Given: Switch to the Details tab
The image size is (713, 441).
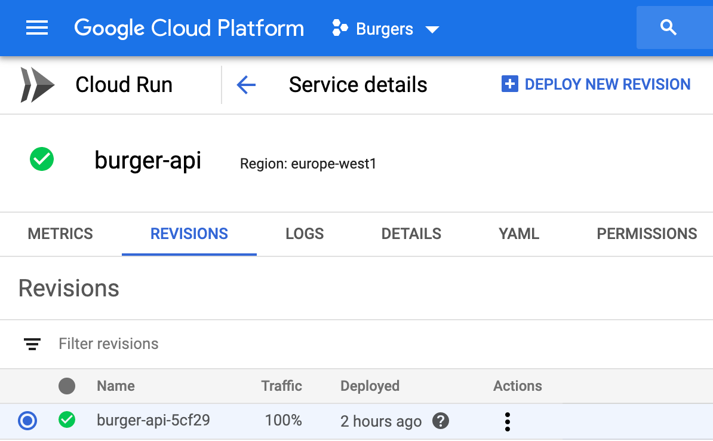Looking at the screenshot, I should 411,234.
